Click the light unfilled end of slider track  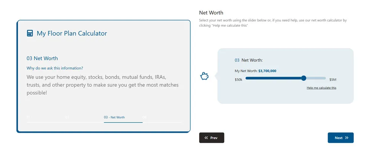coord(316,78)
